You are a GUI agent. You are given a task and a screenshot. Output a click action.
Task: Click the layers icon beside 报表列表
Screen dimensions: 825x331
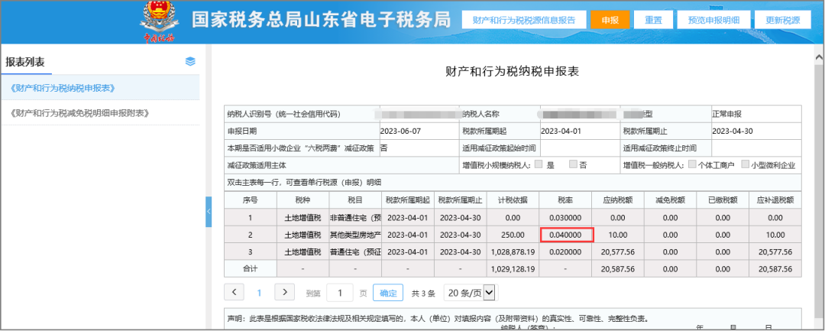[x=190, y=61]
